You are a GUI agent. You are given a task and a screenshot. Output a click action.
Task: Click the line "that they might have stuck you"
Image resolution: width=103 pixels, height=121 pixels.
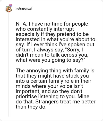[52, 76]
